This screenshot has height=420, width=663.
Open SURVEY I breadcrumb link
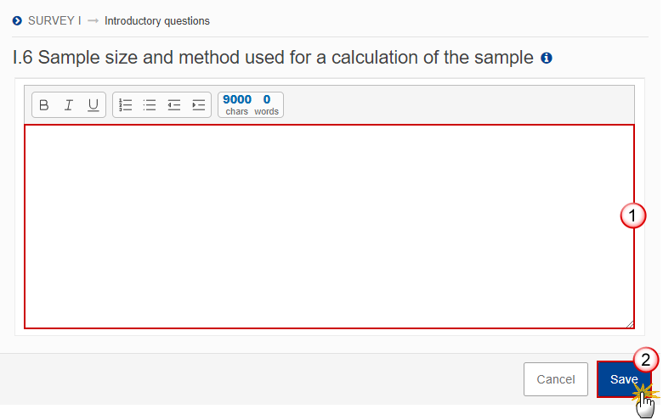(x=54, y=20)
